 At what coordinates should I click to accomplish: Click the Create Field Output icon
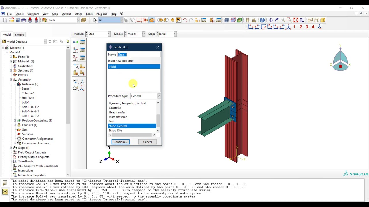(x=76, y=50)
